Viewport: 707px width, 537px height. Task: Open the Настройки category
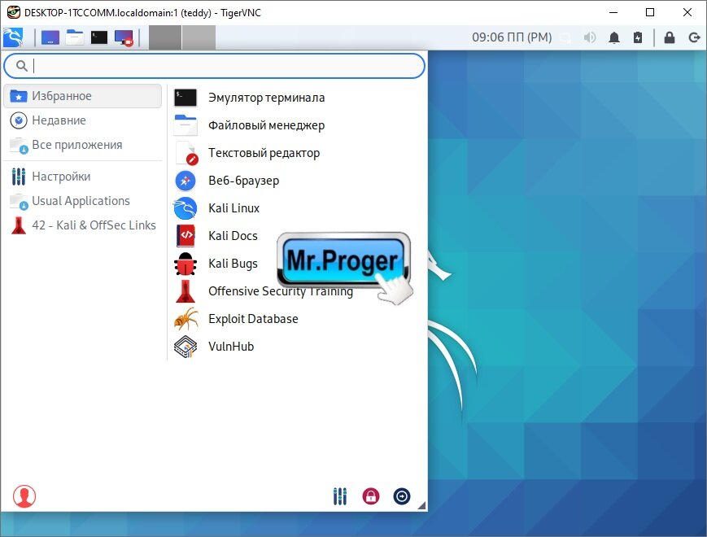point(82,177)
